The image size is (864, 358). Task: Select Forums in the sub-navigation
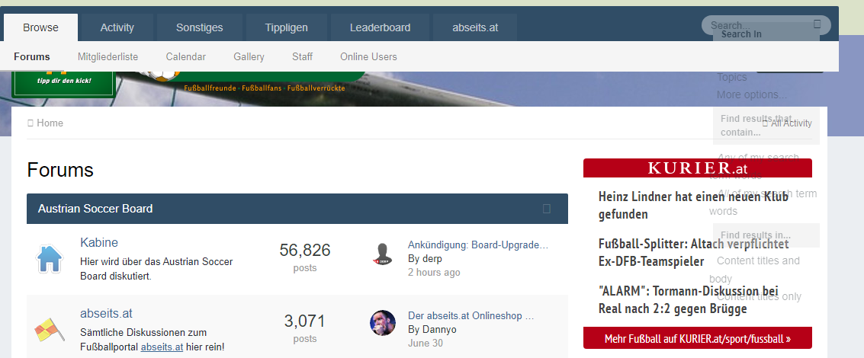(x=32, y=56)
